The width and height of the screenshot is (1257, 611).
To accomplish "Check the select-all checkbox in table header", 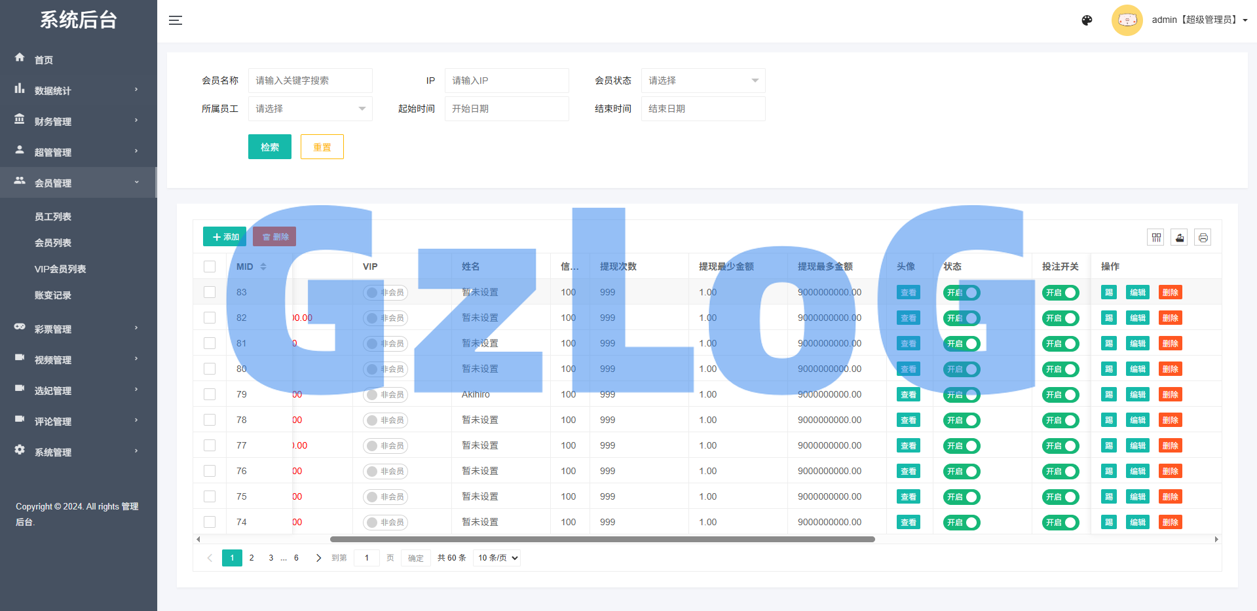I will [x=210, y=267].
